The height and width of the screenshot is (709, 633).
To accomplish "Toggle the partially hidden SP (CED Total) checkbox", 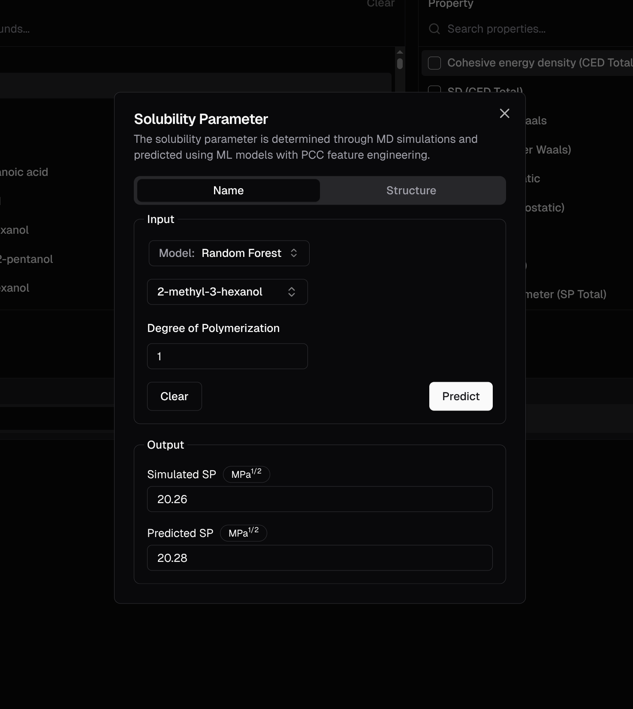I will (x=434, y=89).
